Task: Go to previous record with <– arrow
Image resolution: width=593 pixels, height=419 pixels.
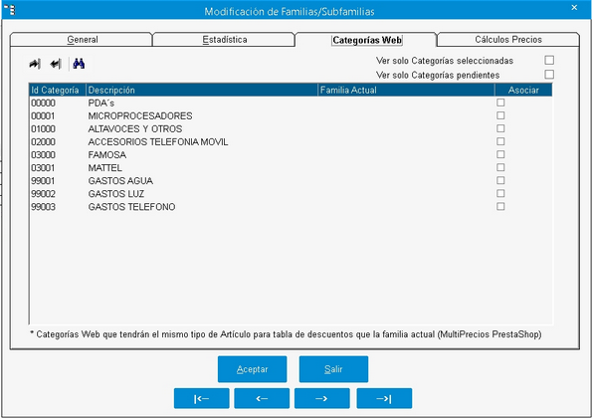Action: click(x=262, y=398)
